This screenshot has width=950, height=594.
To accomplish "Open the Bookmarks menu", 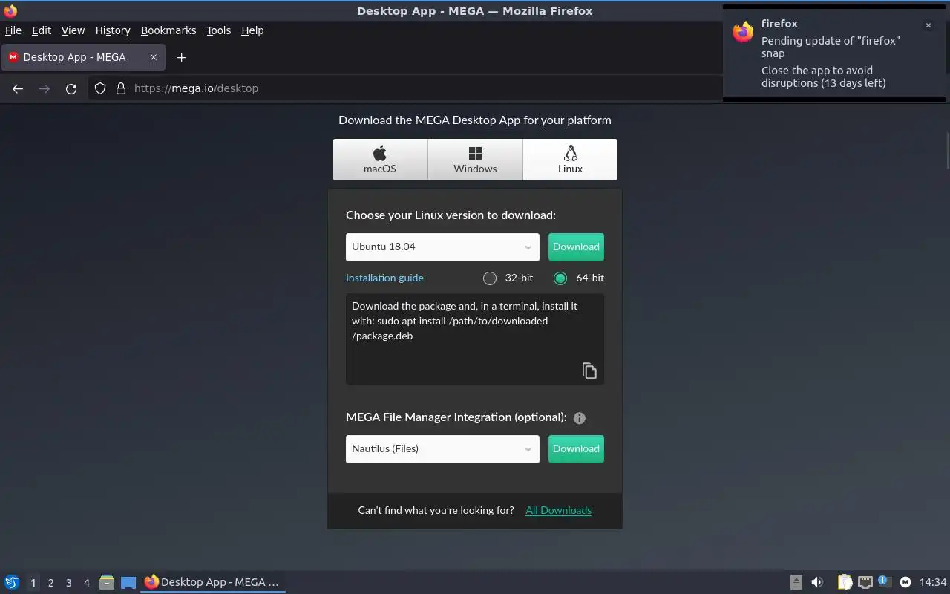I will (168, 30).
